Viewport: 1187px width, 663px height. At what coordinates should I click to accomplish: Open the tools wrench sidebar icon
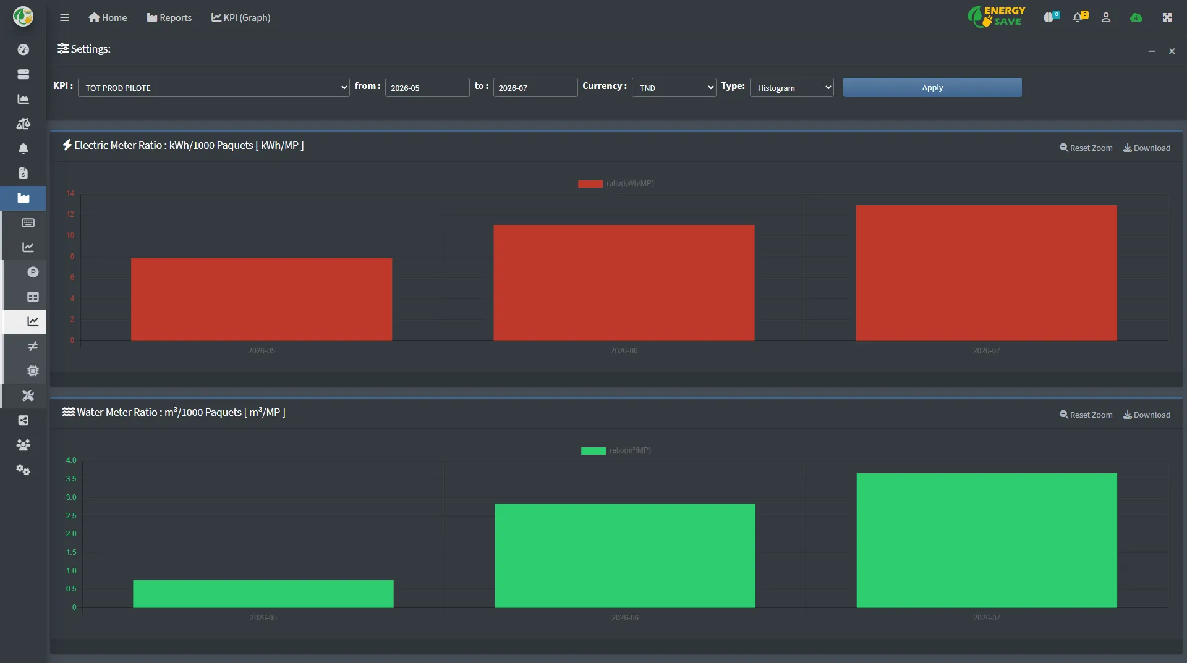pos(28,395)
